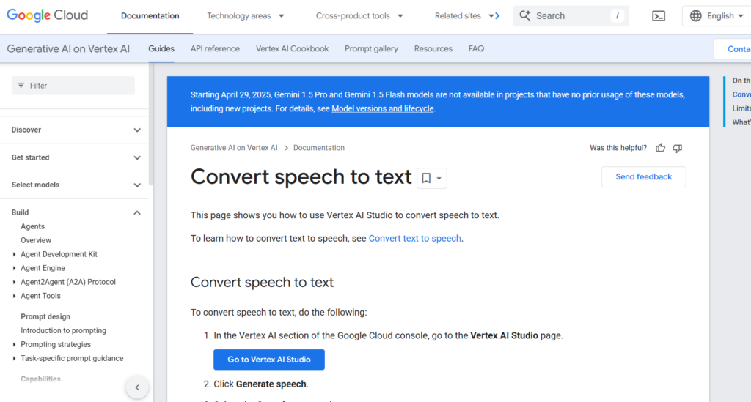This screenshot has height=402, width=751.
Task: Collapse the left navigation panel arrow
Action: pyautogui.click(x=137, y=387)
